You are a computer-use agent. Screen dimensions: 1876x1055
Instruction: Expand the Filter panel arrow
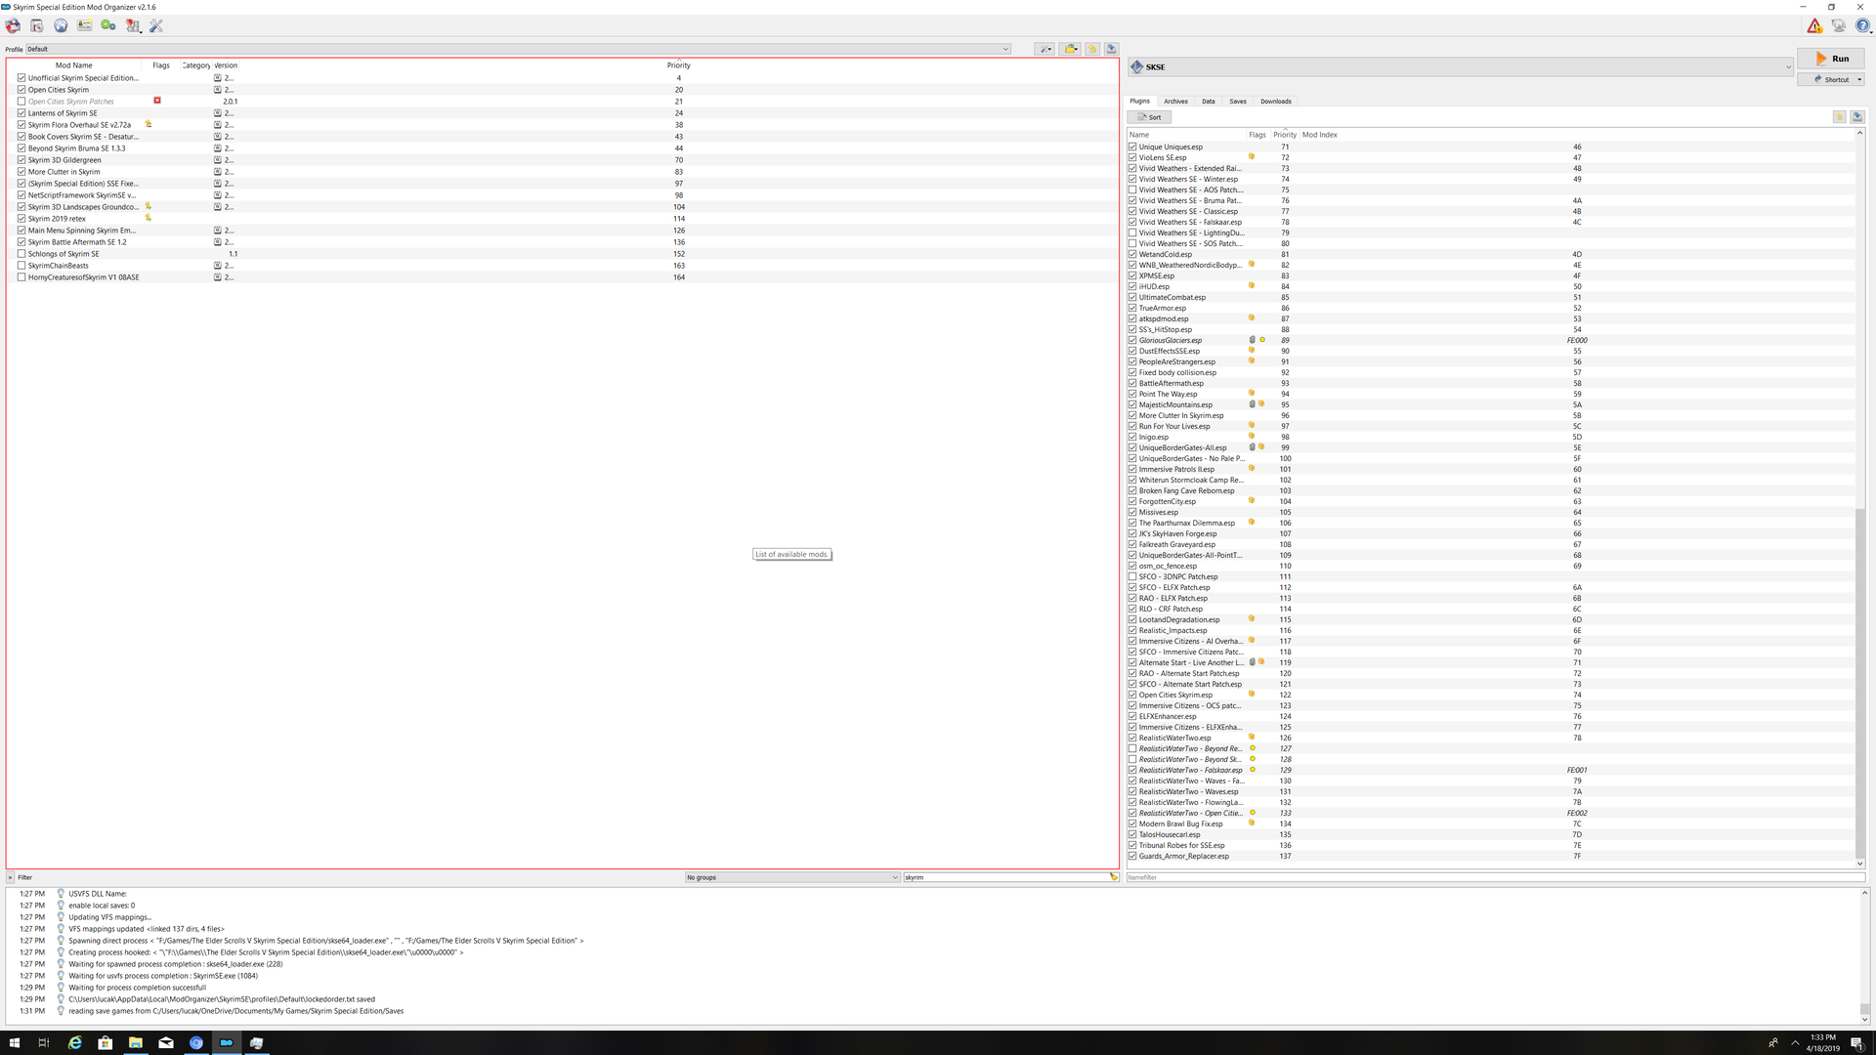point(11,877)
